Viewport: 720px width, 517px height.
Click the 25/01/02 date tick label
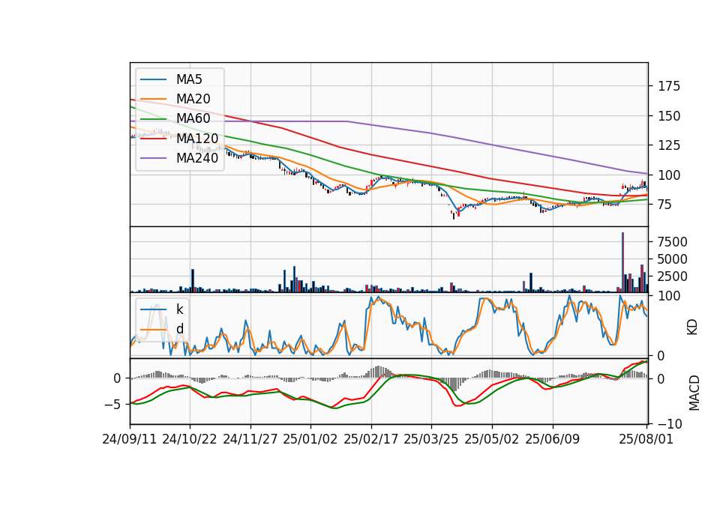click(310, 439)
